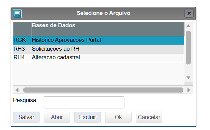
Task: Click the Cancelar button
Action: (149, 117)
